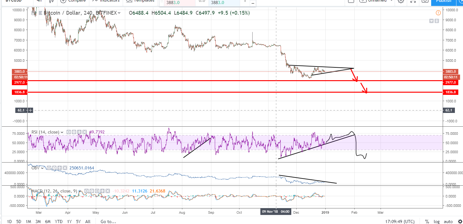Collapse the legend with the square icon before Bitcoin

tap(33, 13)
